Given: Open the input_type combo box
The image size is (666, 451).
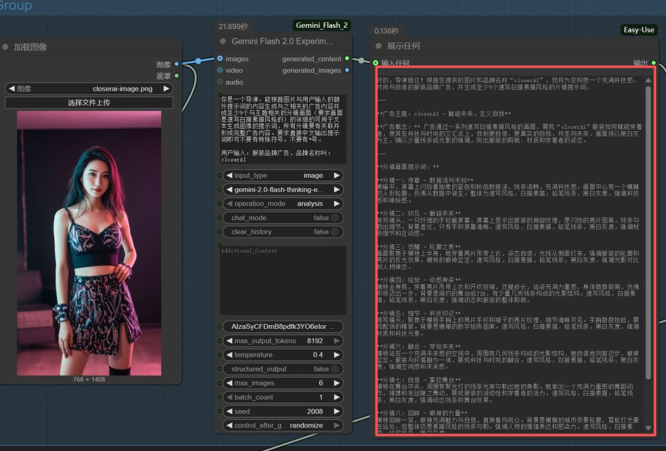Looking at the screenshot, I should 283,175.
